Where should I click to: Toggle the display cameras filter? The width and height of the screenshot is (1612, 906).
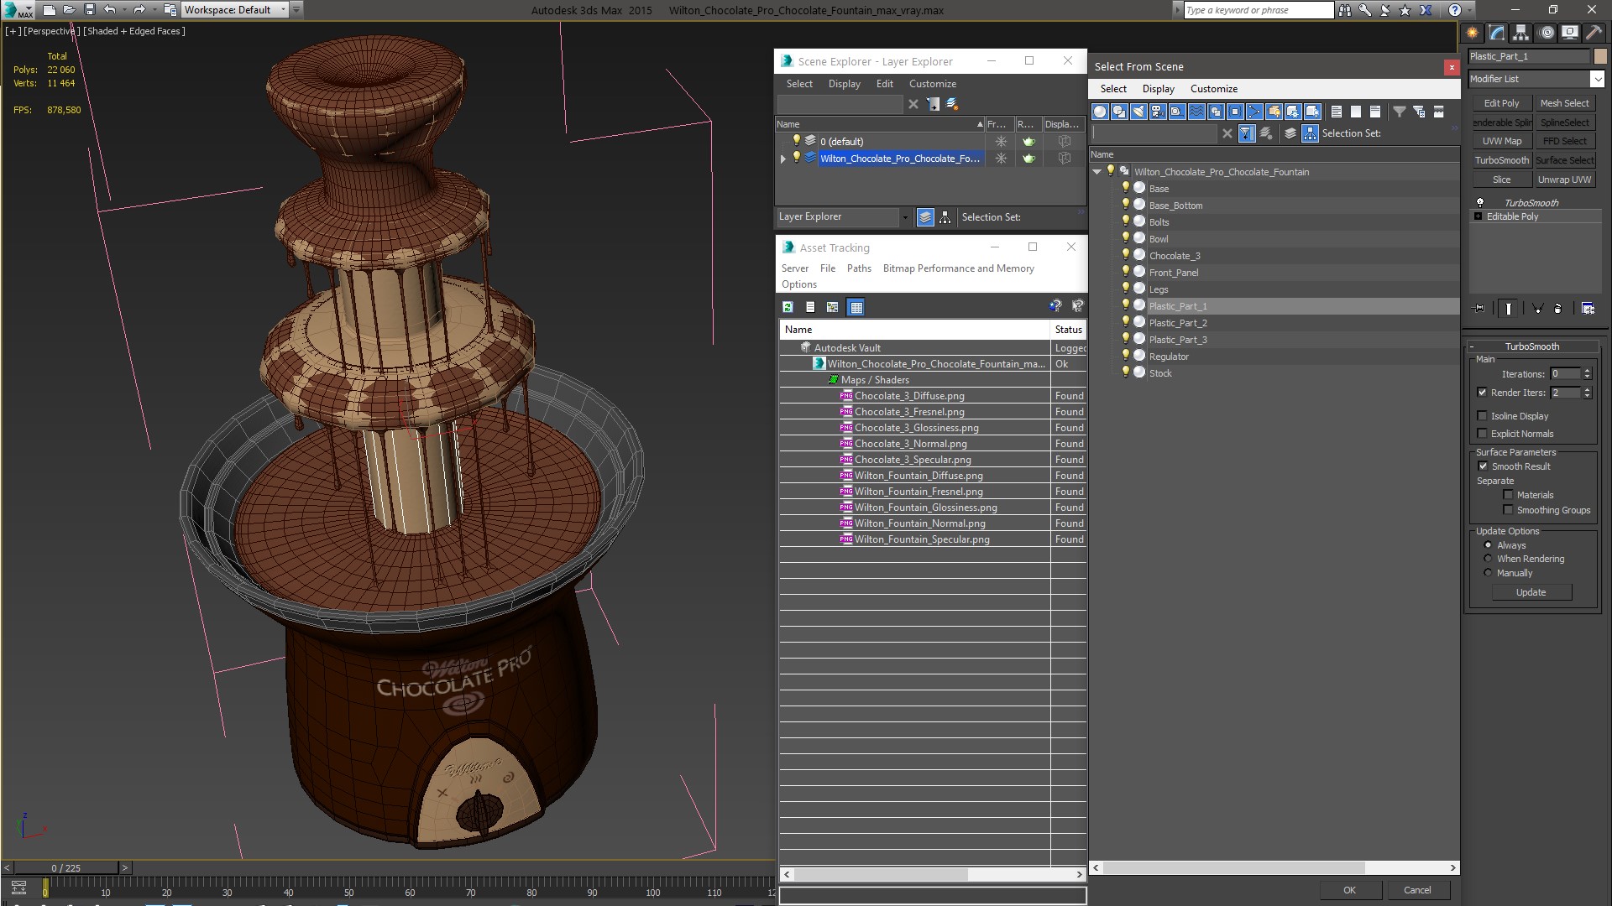(1158, 112)
